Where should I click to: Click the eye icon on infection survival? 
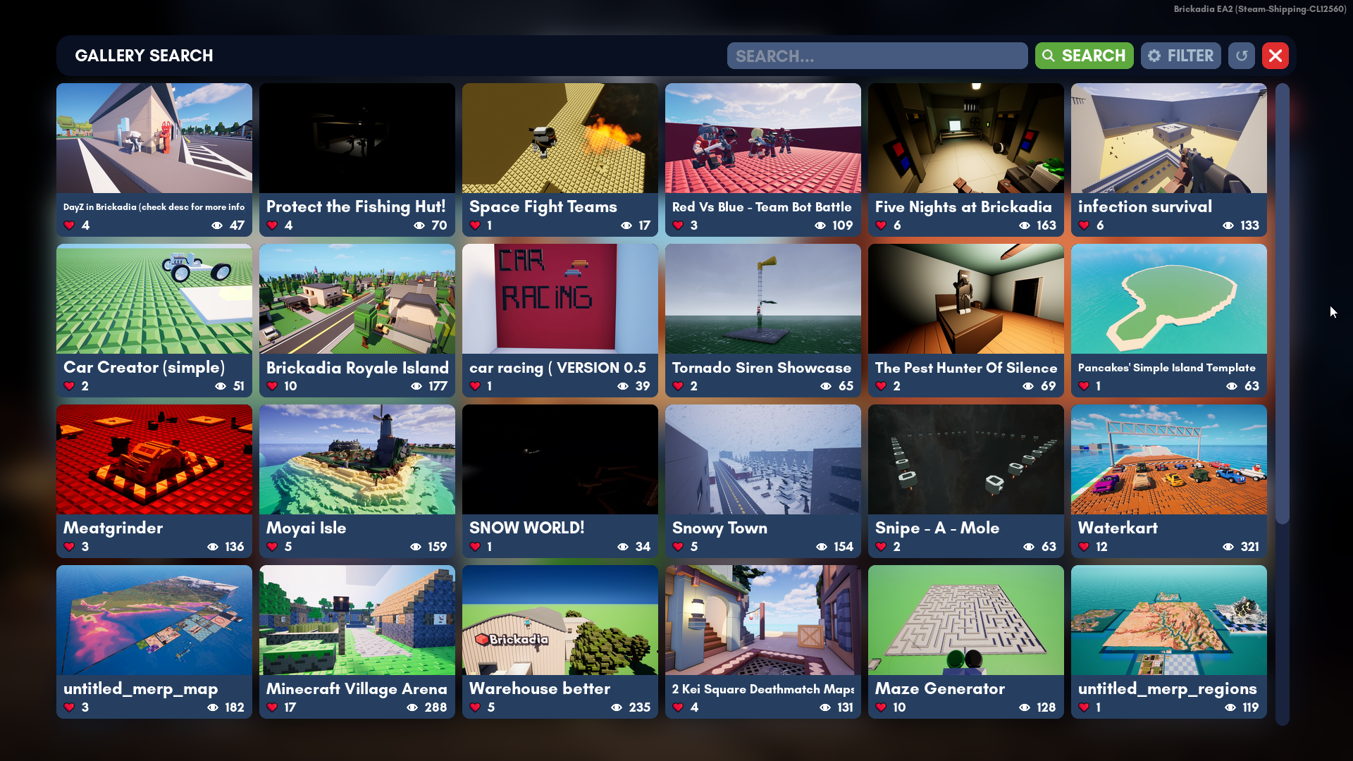pos(1228,225)
